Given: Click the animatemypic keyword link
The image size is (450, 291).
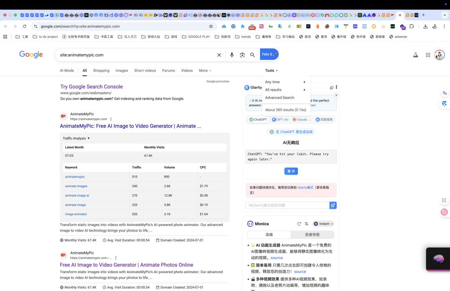Looking at the screenshot, I should [x=75, y=177].
